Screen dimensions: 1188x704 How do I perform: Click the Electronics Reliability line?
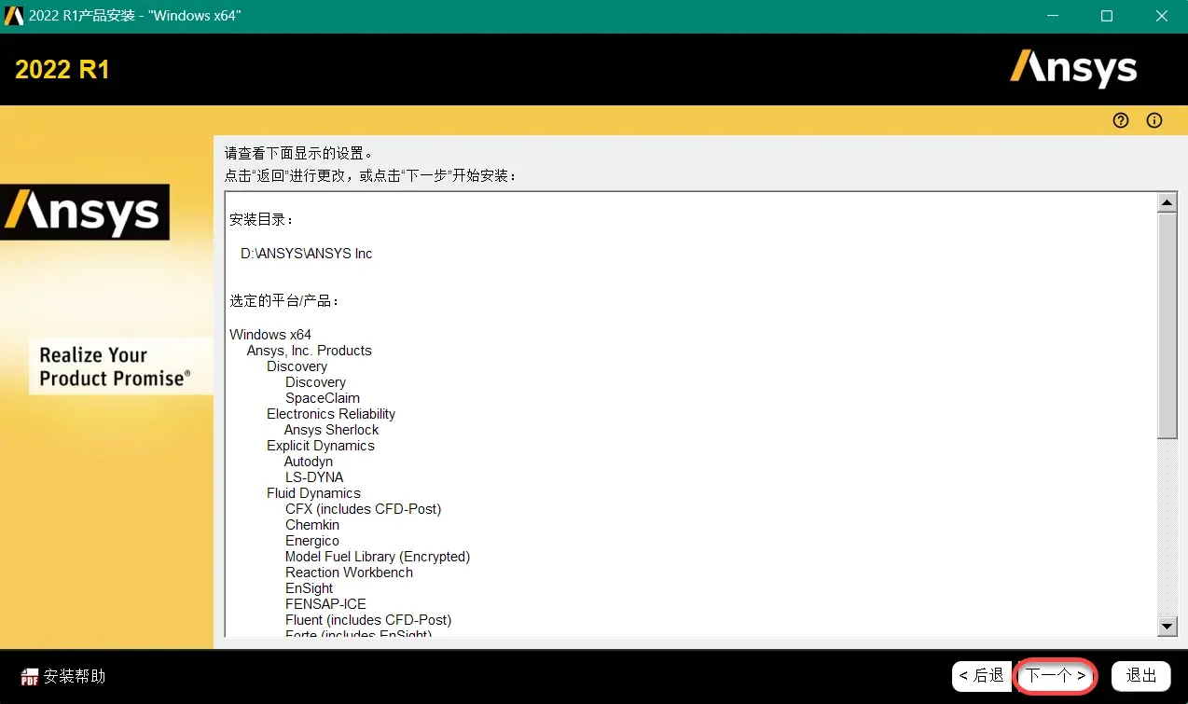[331, 414]
